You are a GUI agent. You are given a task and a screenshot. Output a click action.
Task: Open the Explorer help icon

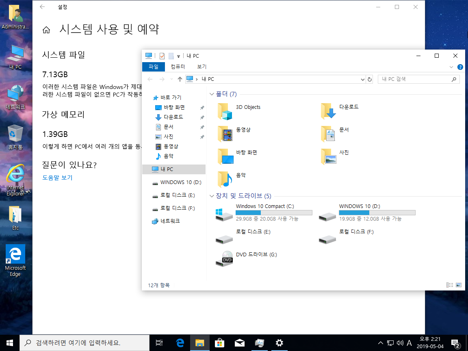(x=460, y=67)
